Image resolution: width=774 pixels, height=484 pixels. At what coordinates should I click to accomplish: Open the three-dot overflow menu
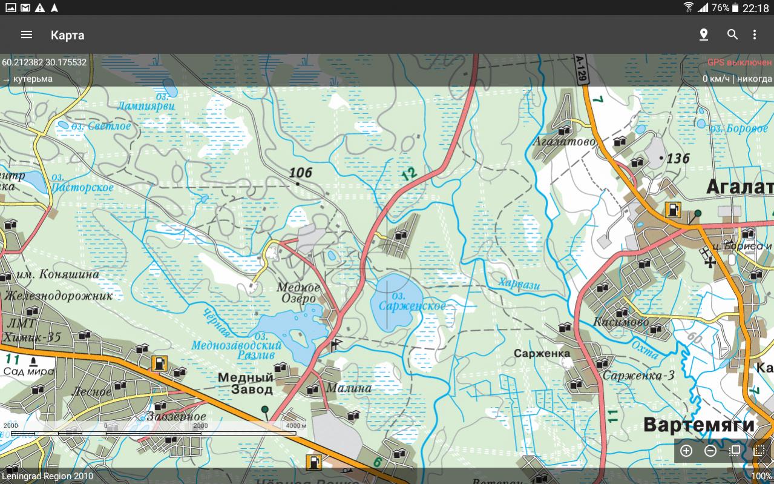click(x=755, y=35)
